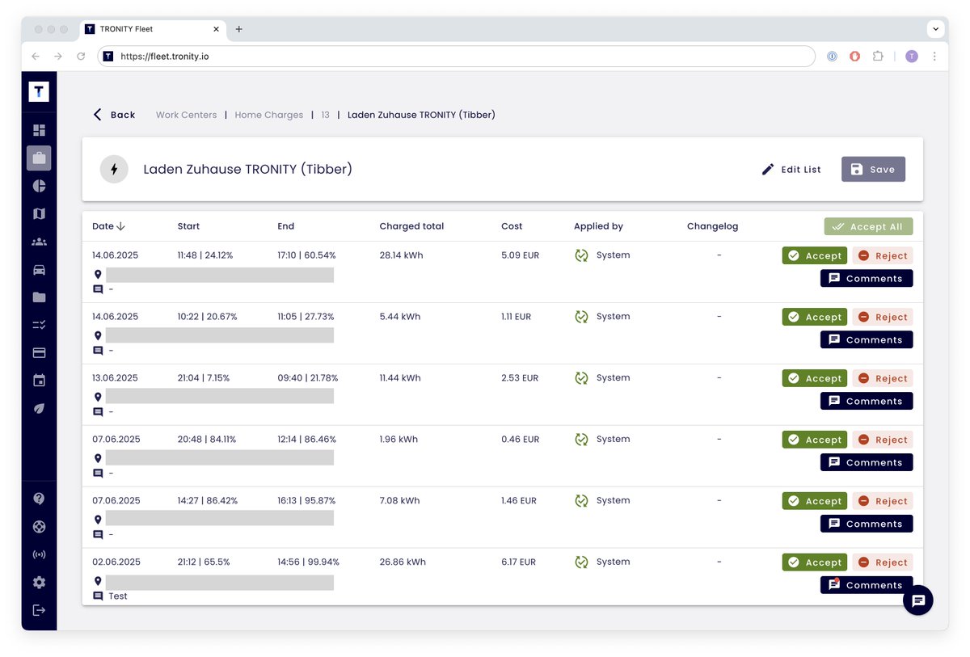Viewport: 970px width, 657px height.
Task: Open the leaf eco icon in sidebar
Action: [39, 409]
